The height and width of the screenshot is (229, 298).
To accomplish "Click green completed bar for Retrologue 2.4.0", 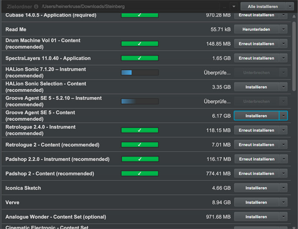I will coord(140,130).
